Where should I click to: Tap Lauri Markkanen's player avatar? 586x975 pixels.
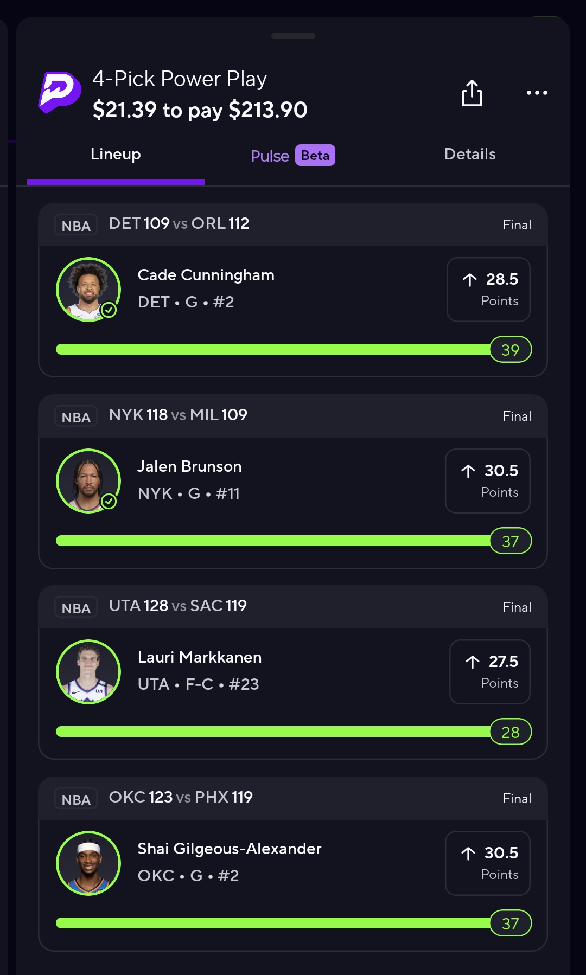(x=88, y=671)
